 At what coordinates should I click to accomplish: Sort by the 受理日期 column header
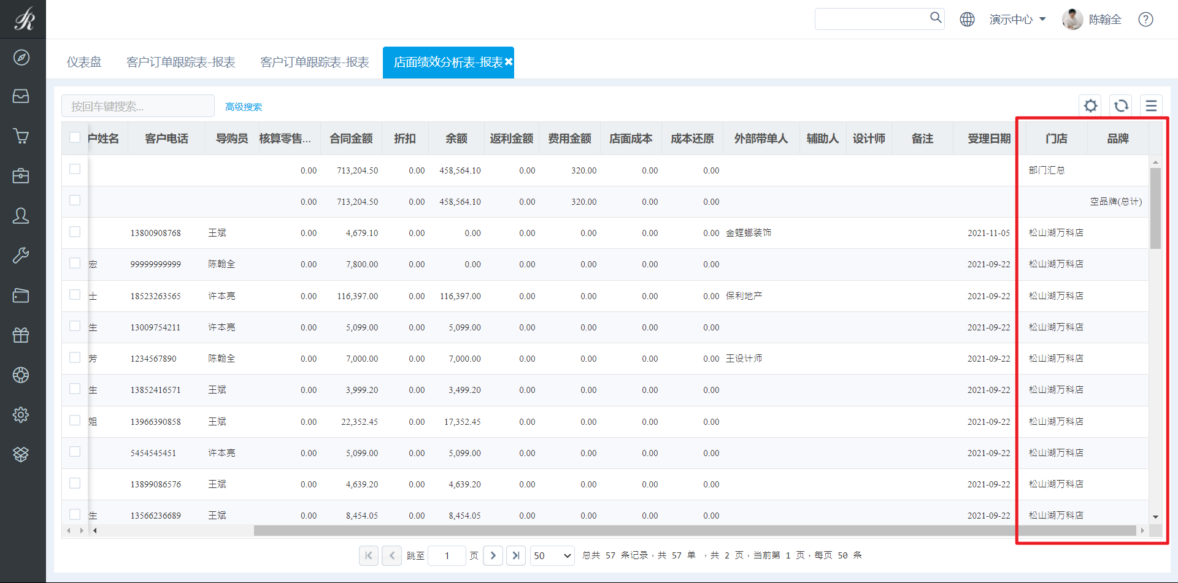989,139
